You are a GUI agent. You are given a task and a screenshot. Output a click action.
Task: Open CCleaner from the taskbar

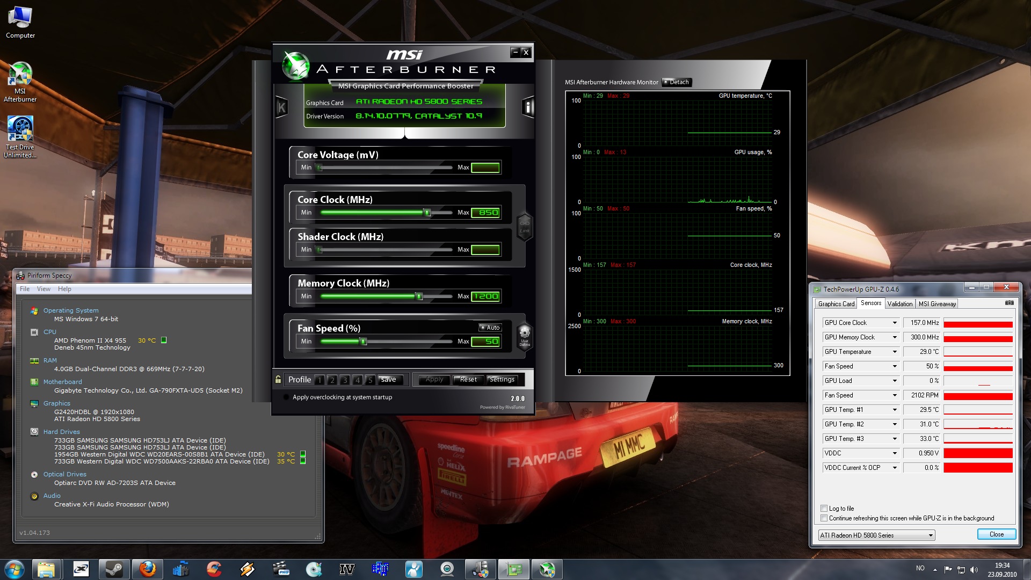[x=214, y=569]
